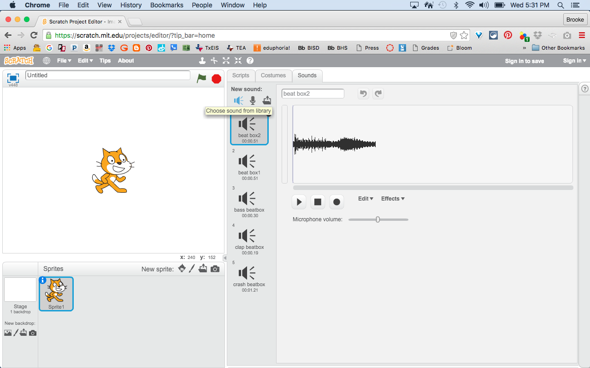The height and width of the screenshot is (368, 590).
Task: Record new sound with microphone icon
Action: tap(253, 100)
